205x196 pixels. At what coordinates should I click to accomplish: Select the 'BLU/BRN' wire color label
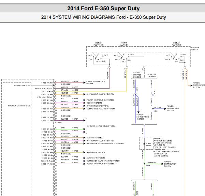click(64, 157)
